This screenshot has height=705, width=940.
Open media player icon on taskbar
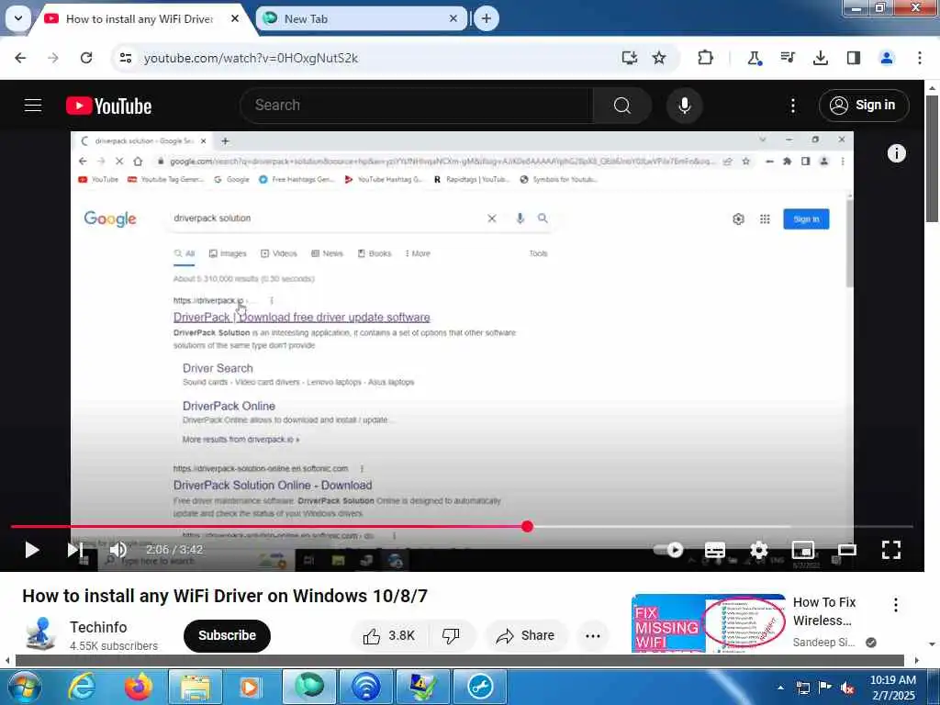click(250, 687)
